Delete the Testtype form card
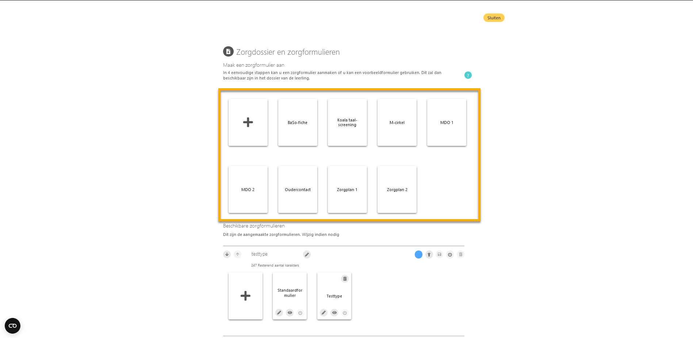This screenshot has width=693, height=338. [345, 279]
